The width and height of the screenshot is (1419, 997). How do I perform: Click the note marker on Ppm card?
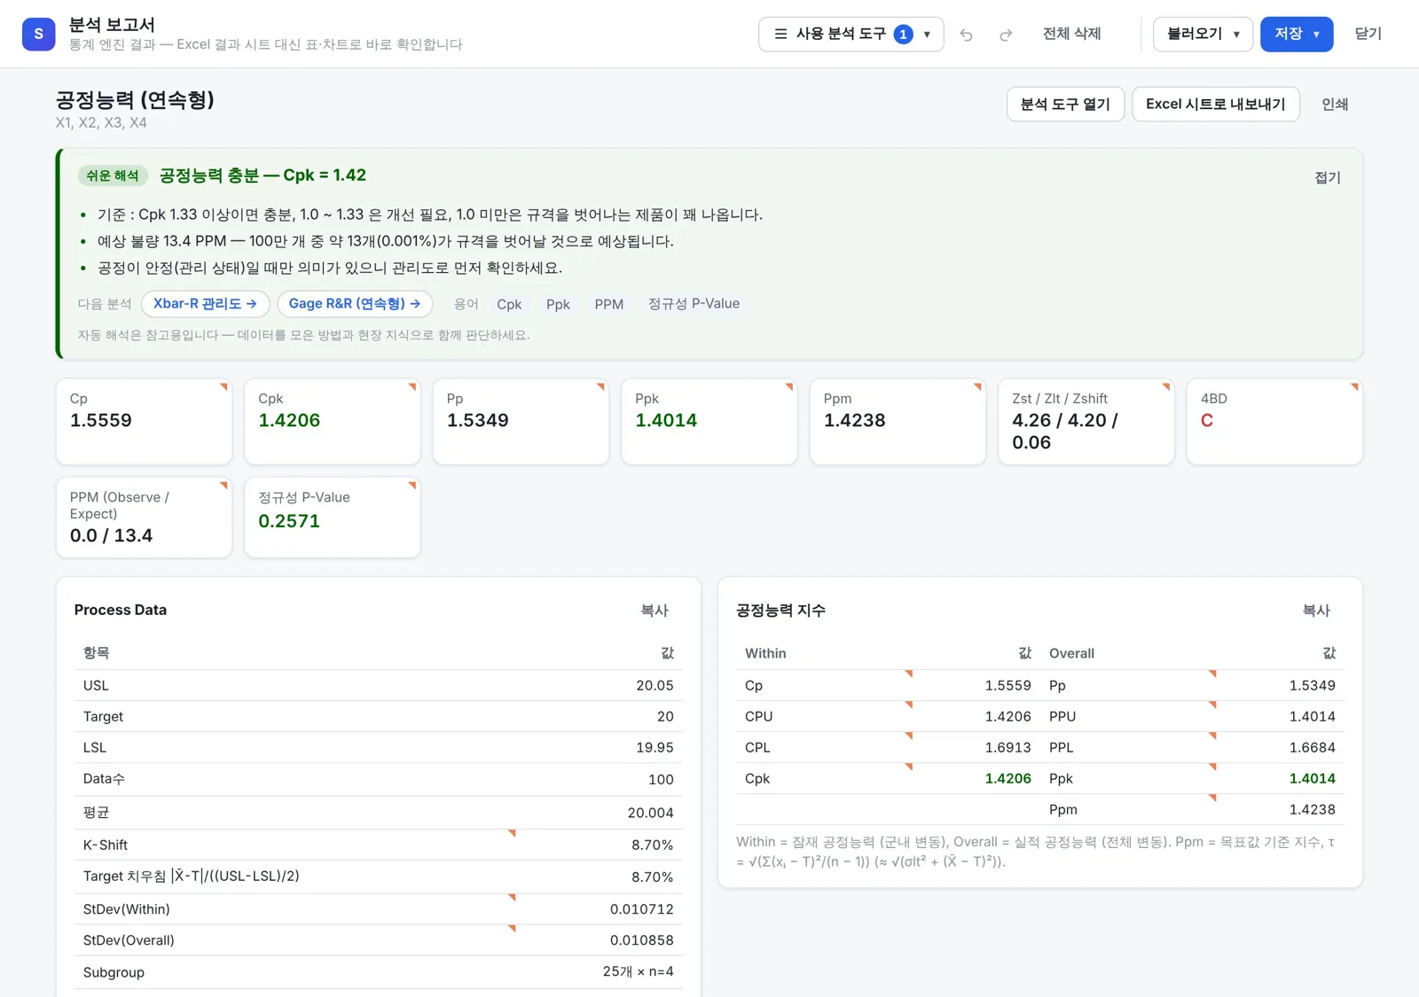[x=978, y=386]
